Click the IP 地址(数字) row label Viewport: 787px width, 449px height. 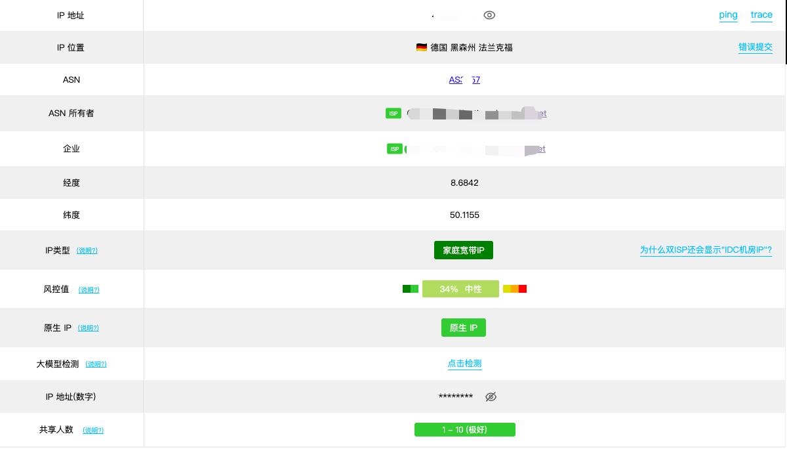[71, 396]
